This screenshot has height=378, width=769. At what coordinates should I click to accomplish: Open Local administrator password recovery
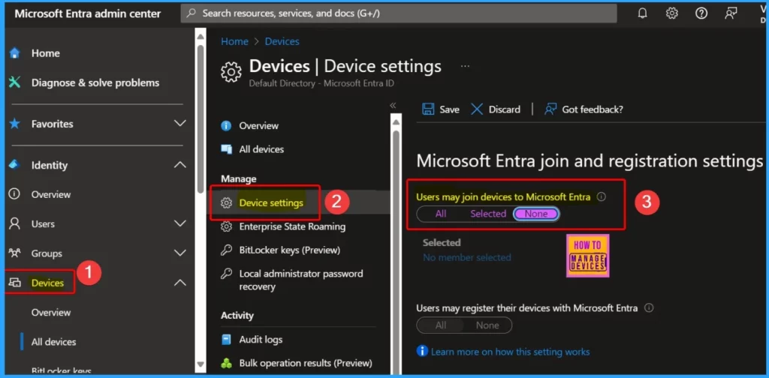click(301, 280)
